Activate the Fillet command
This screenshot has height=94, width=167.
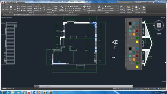click(x=35, y=8)
